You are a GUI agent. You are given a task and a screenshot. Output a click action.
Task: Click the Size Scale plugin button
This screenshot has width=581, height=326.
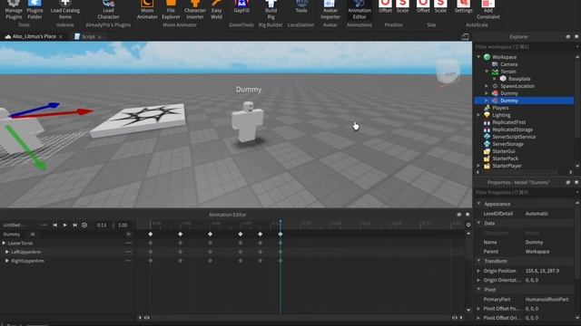click(440, 6)
